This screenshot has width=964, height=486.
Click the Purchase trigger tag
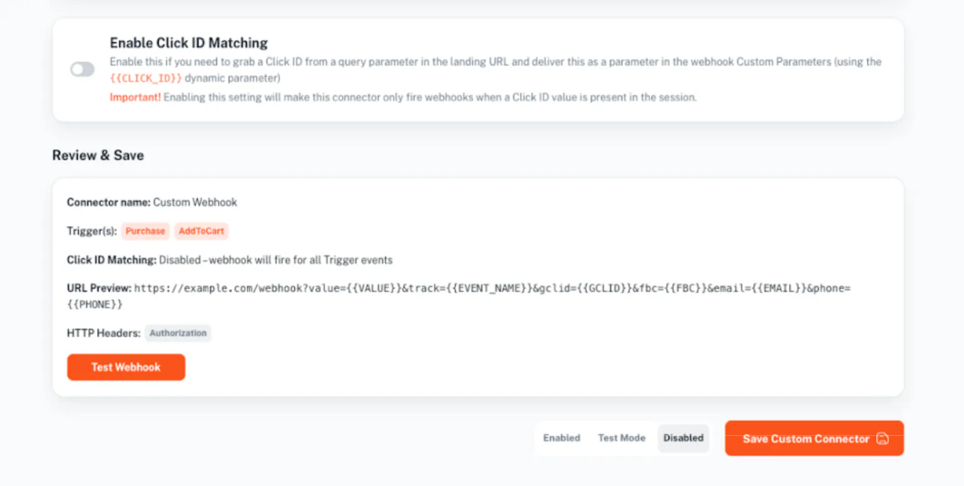145,231
